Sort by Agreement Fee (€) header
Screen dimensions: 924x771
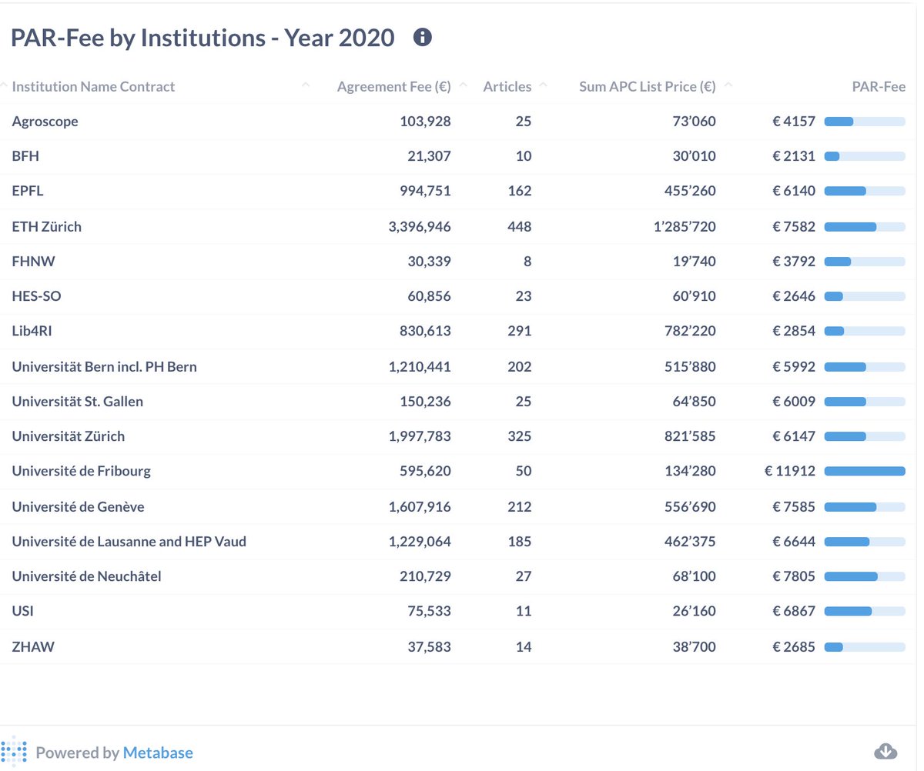pos(393,87)
